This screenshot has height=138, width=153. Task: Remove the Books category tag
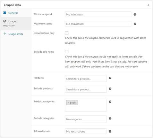pos(69,103)
